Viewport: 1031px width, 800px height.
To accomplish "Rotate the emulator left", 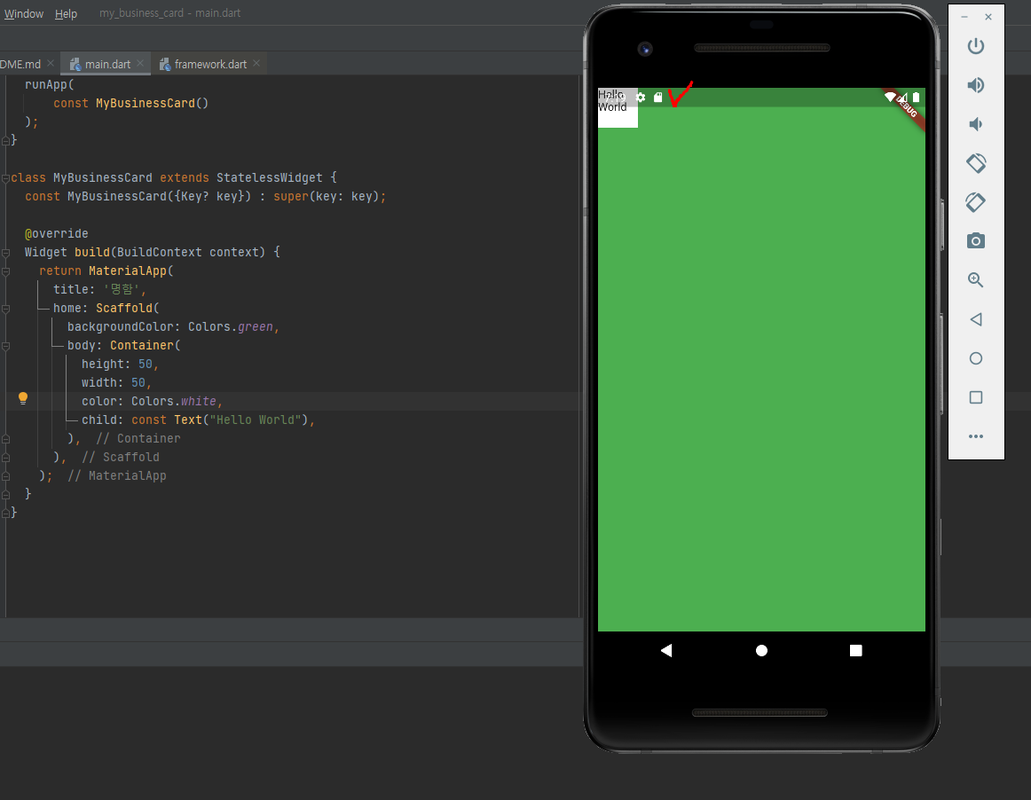I will (976, 163).
